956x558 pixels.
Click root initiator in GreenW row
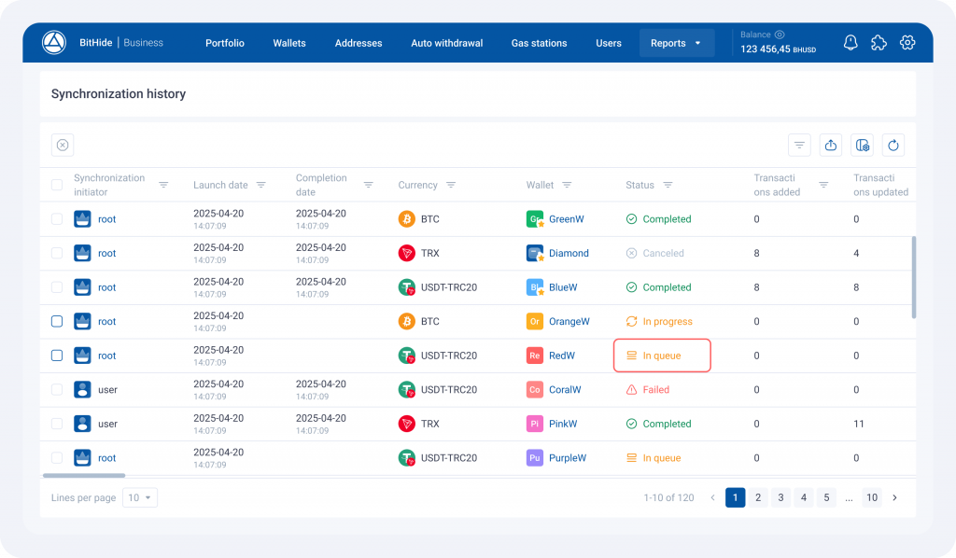pos(106,218)
